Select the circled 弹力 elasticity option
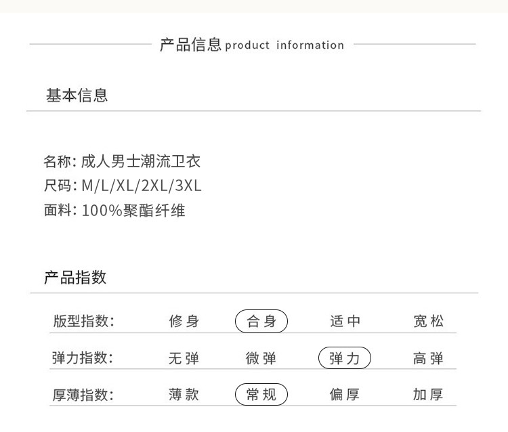The height and width of the screenshot is (432, 508). [x=345, y=358]
